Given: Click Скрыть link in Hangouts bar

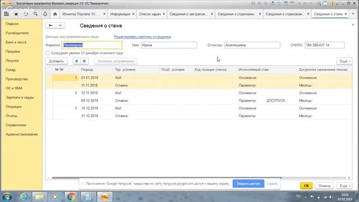Looking at the screenshot, I should 272,183.
